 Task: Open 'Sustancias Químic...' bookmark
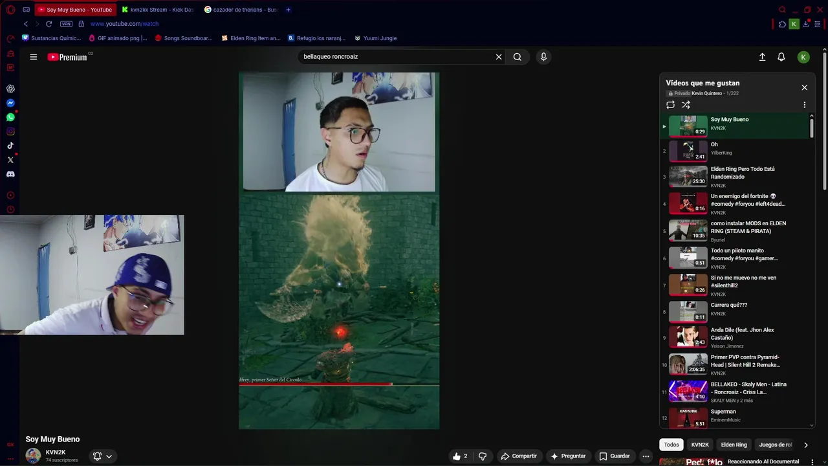(52, 38)
